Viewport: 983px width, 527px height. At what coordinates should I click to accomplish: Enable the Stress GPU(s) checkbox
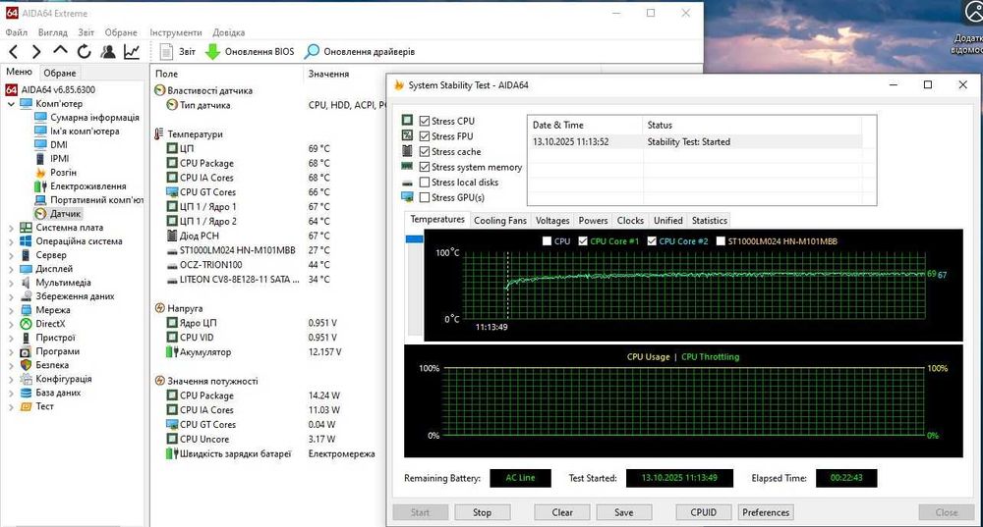click(425, 197)
